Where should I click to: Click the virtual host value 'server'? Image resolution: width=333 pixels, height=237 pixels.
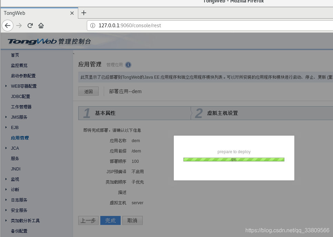(138, 203)
